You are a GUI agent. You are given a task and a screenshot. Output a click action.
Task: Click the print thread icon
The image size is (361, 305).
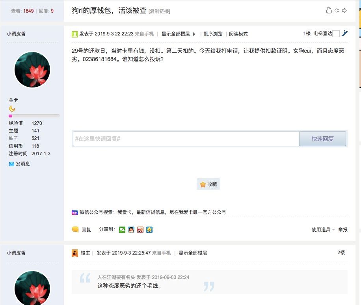click(329, 11)
